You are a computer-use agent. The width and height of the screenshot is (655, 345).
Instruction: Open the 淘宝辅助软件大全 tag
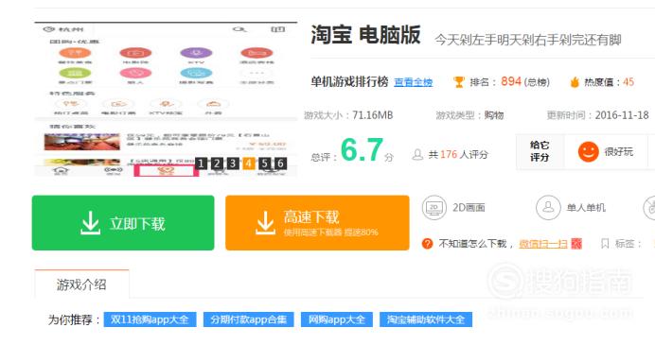pyautogui.click(x=426, y=319)
